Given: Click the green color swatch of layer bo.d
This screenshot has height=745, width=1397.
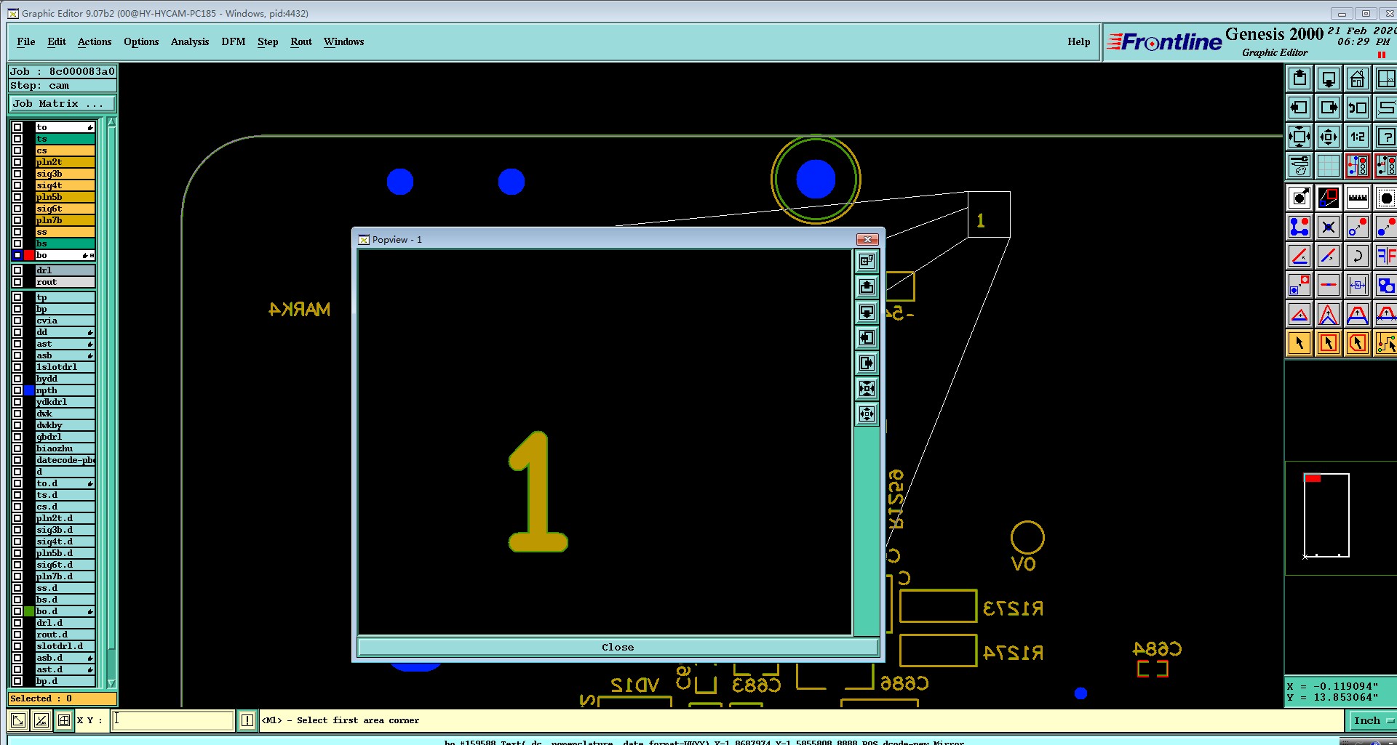Looking at the screenshot, I should 29,611.
